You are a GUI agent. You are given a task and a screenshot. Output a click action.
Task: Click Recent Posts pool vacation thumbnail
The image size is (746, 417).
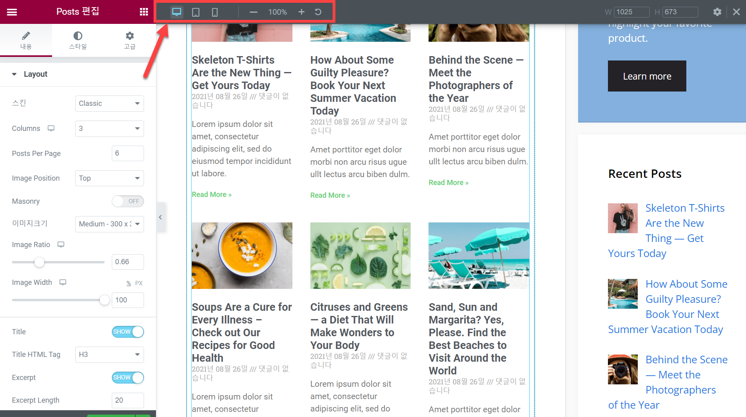(x=623, y=294)
